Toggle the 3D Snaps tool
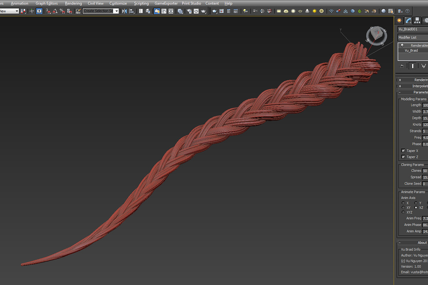This screenshot has height=285, width=428. click(49, 11)
